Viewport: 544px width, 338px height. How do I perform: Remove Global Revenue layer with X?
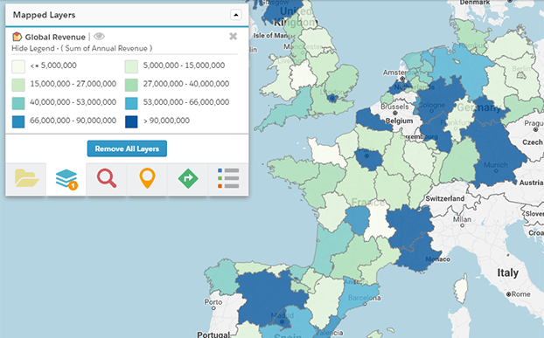point(234,37)
